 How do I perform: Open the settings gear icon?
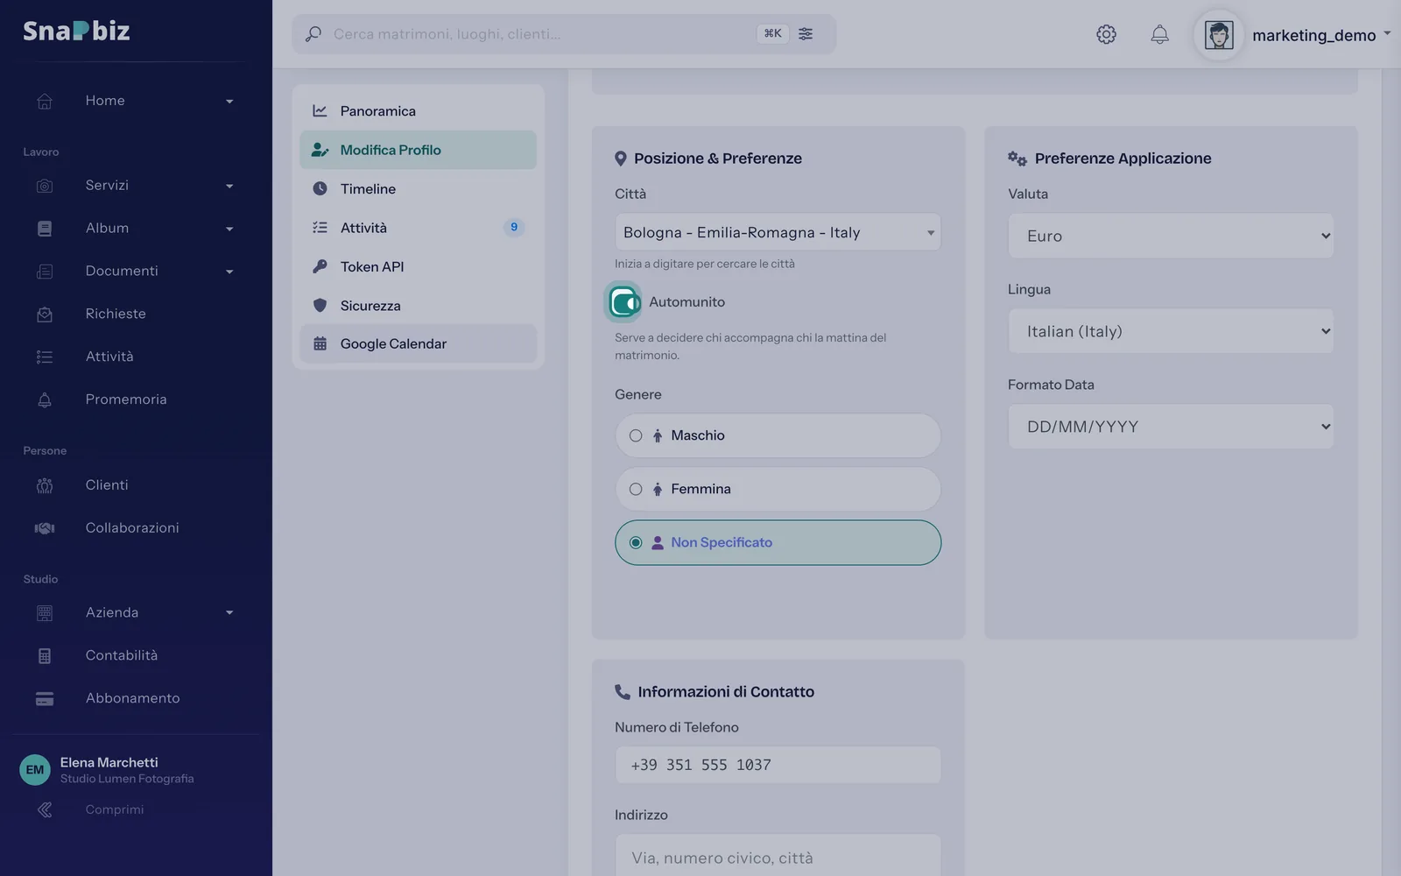[1106, 34]
